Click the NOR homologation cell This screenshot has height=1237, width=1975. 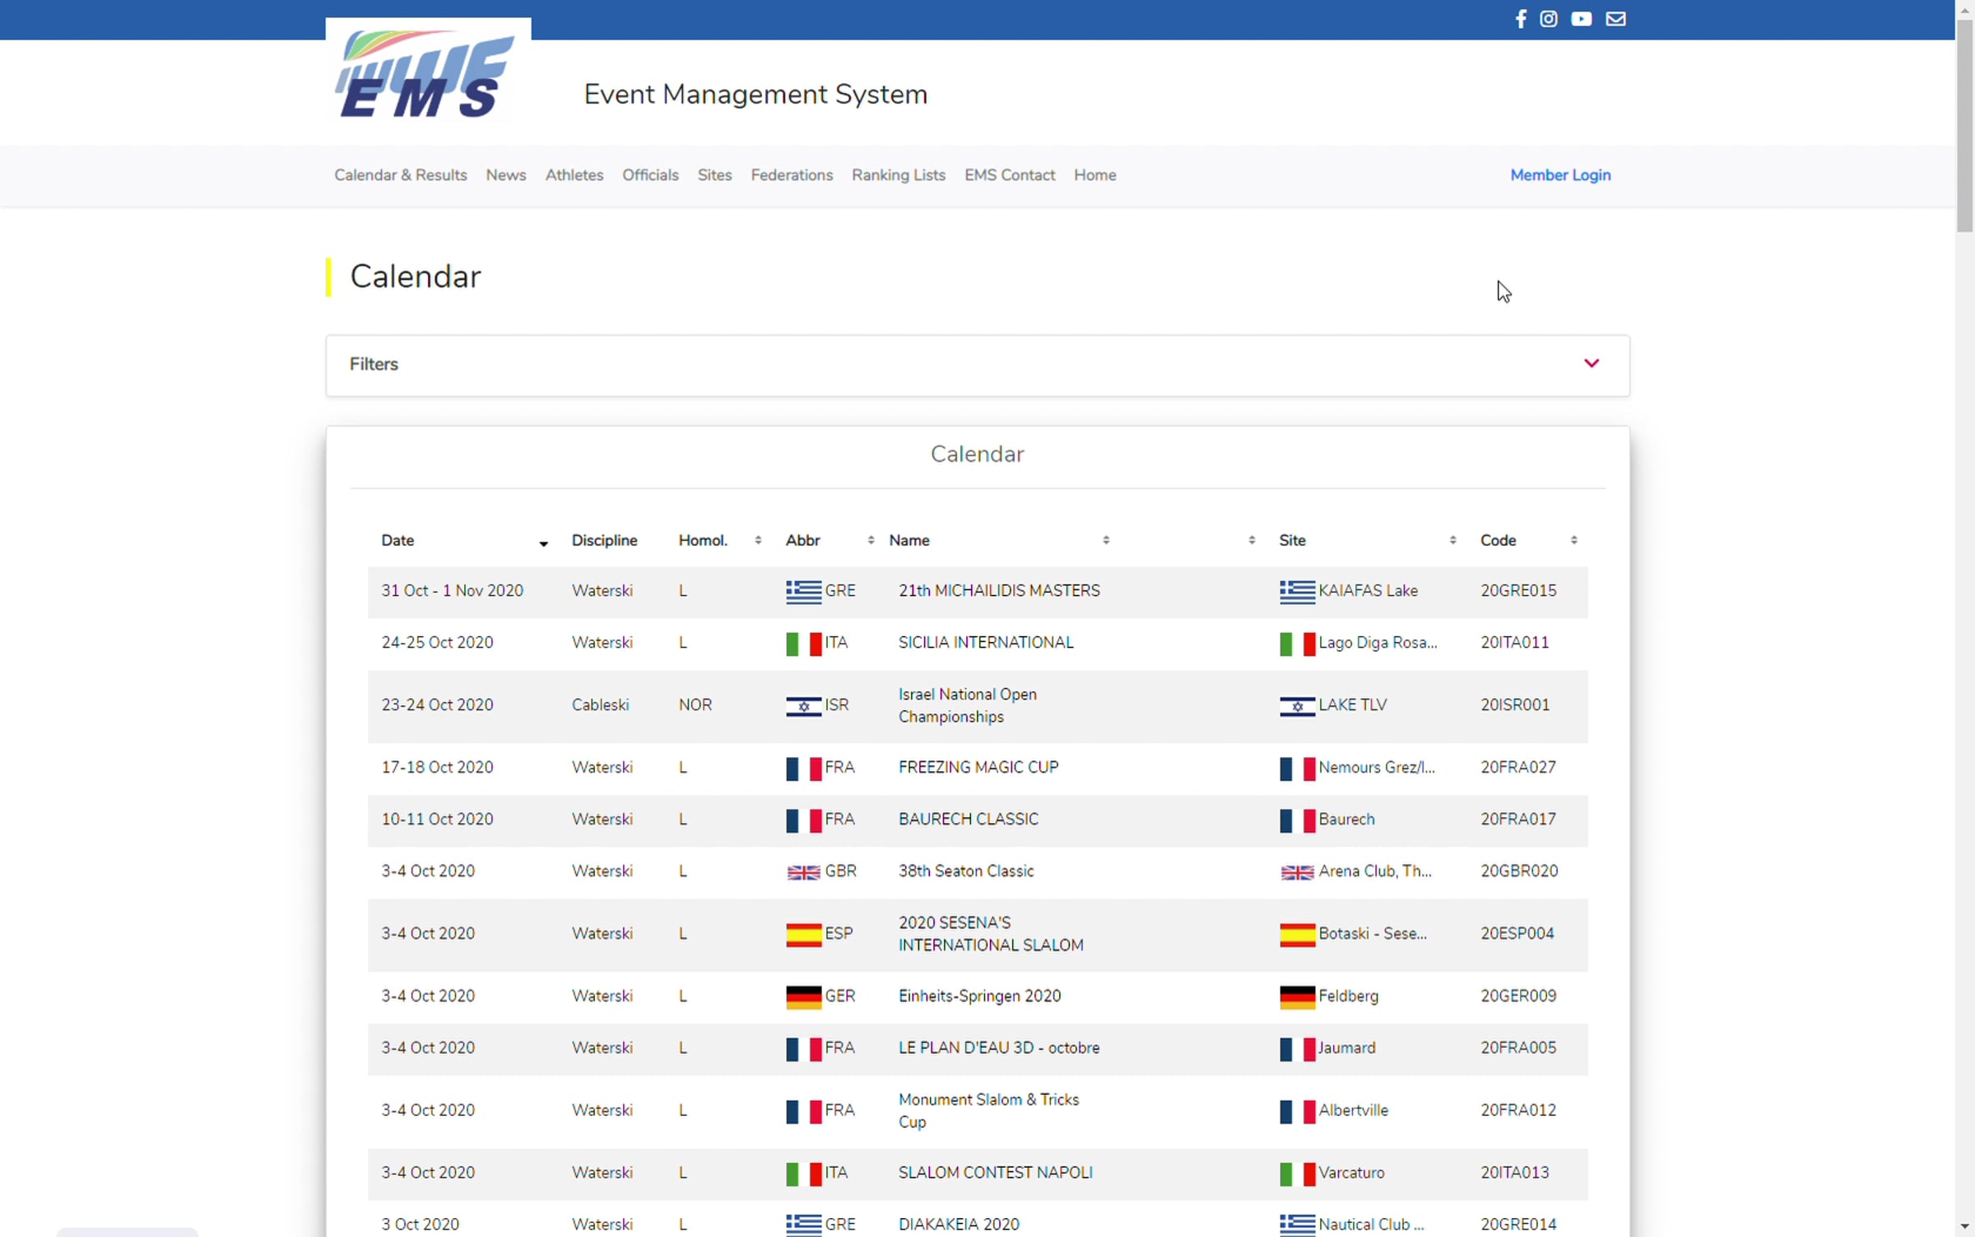click(695, 705)
